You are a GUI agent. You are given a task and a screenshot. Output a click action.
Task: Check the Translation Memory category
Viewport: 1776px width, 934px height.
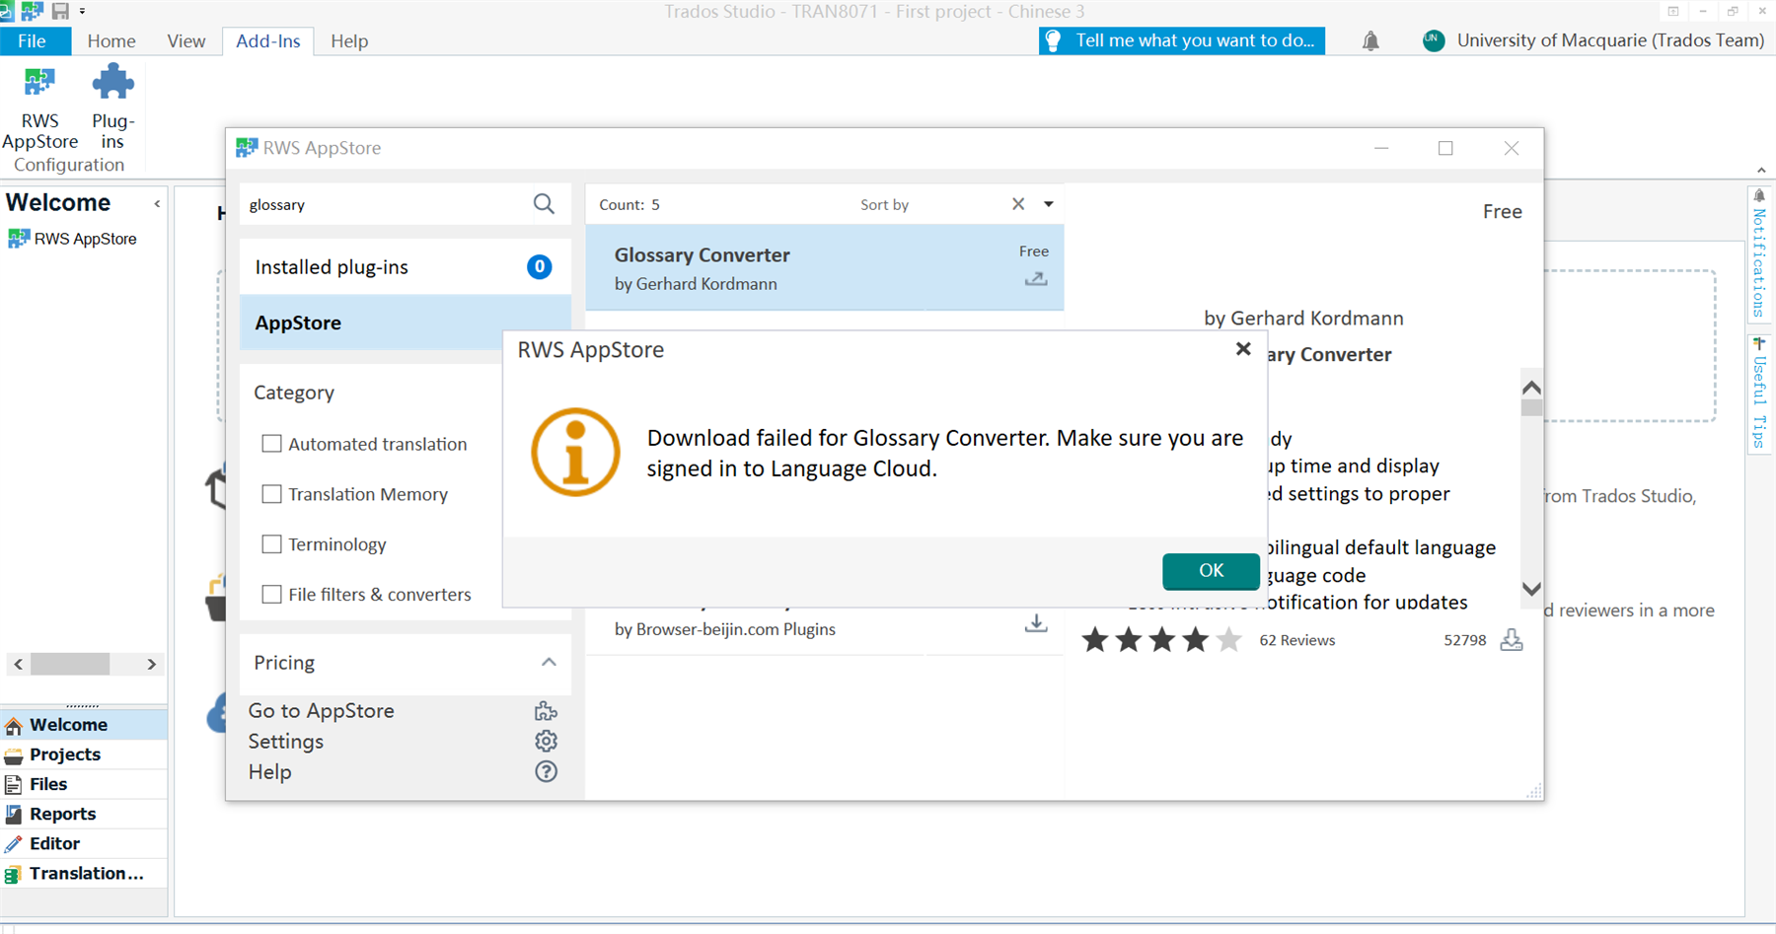click(x=271, y=494)
